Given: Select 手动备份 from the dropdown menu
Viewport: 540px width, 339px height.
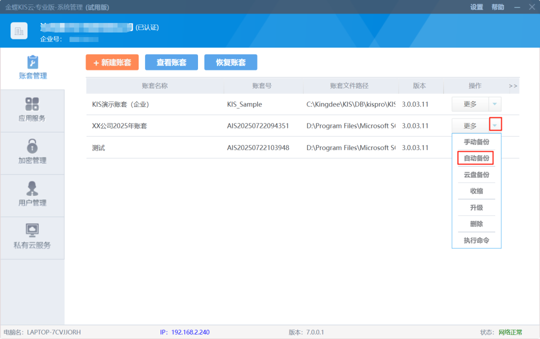Looking at the screenshot, I should click(476, 142).
